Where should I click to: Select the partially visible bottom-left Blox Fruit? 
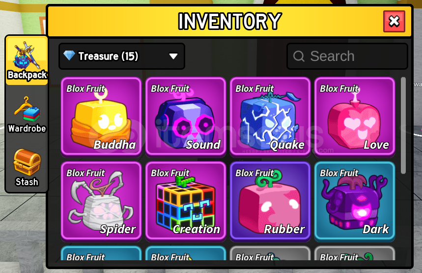pyautogui.click(x=101, y=253)
